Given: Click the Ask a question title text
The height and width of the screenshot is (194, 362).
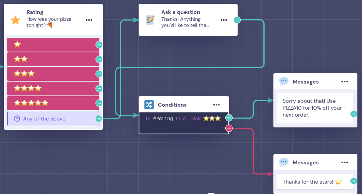Looking at the screenshot, I should click(x=181, y=12).
